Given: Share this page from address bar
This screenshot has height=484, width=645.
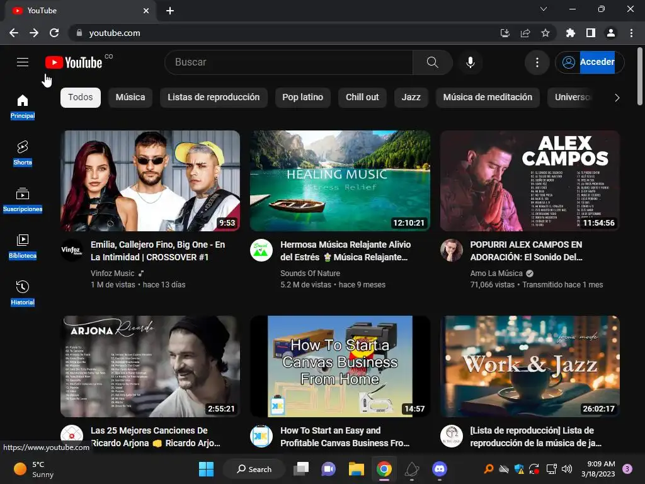Looking at the screenshot, I should coord(525,33).
